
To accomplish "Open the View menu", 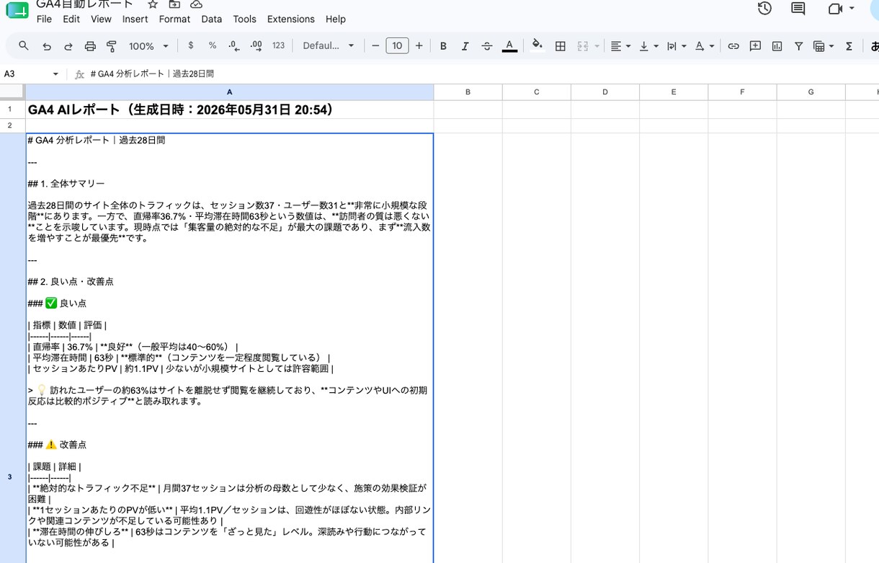I will (x=101, y=19).
